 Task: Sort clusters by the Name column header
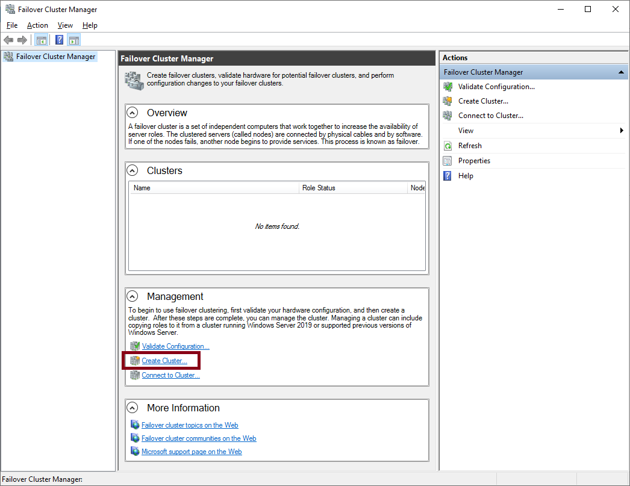[x=214, y=187]
